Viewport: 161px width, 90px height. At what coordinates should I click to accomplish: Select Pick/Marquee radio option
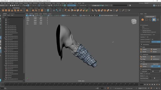click(141, 25)
